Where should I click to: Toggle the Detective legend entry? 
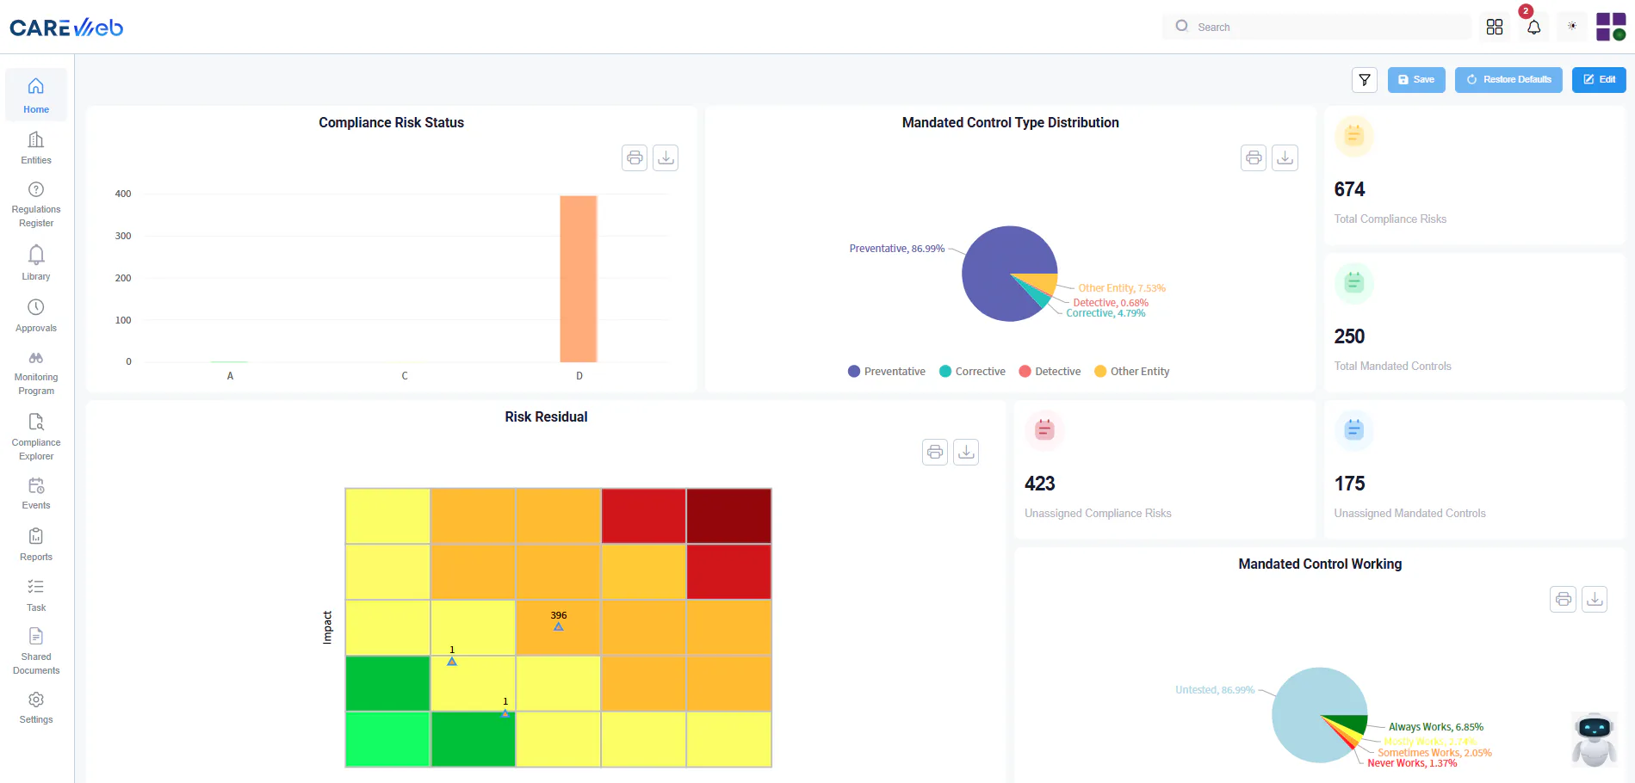point(1050,372)
